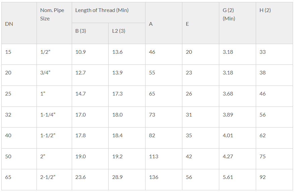294x192 pixels.
Task: Click the 3/4" pipe size cell
Action: click(54, 75)
